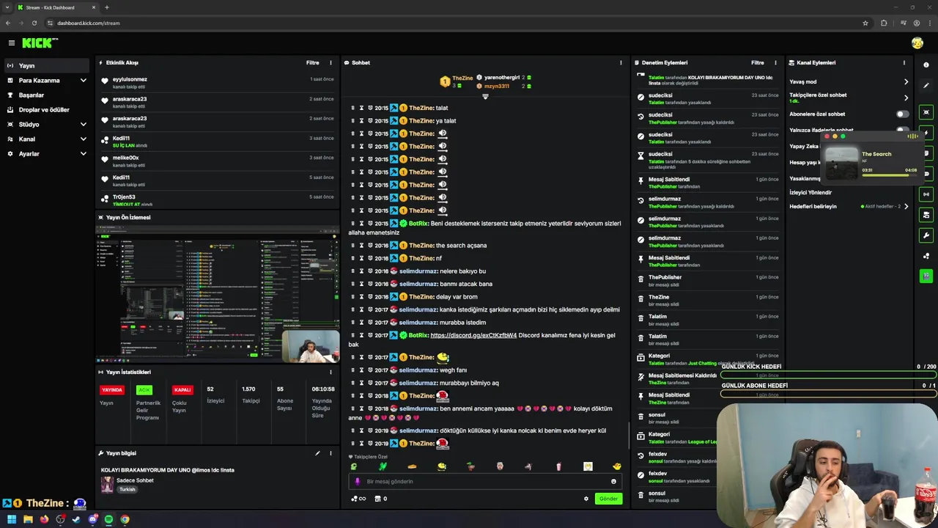Open the hamburger menu beside Kick logo
Screen dimensions: 938x528
[x=11, y=43]
